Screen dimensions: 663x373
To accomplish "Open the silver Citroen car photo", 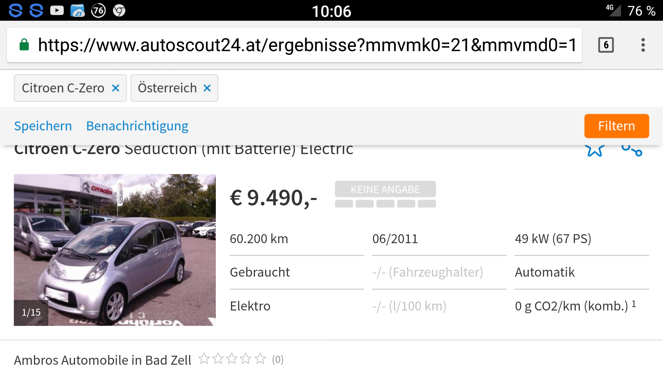I will [x=115, y=250].
